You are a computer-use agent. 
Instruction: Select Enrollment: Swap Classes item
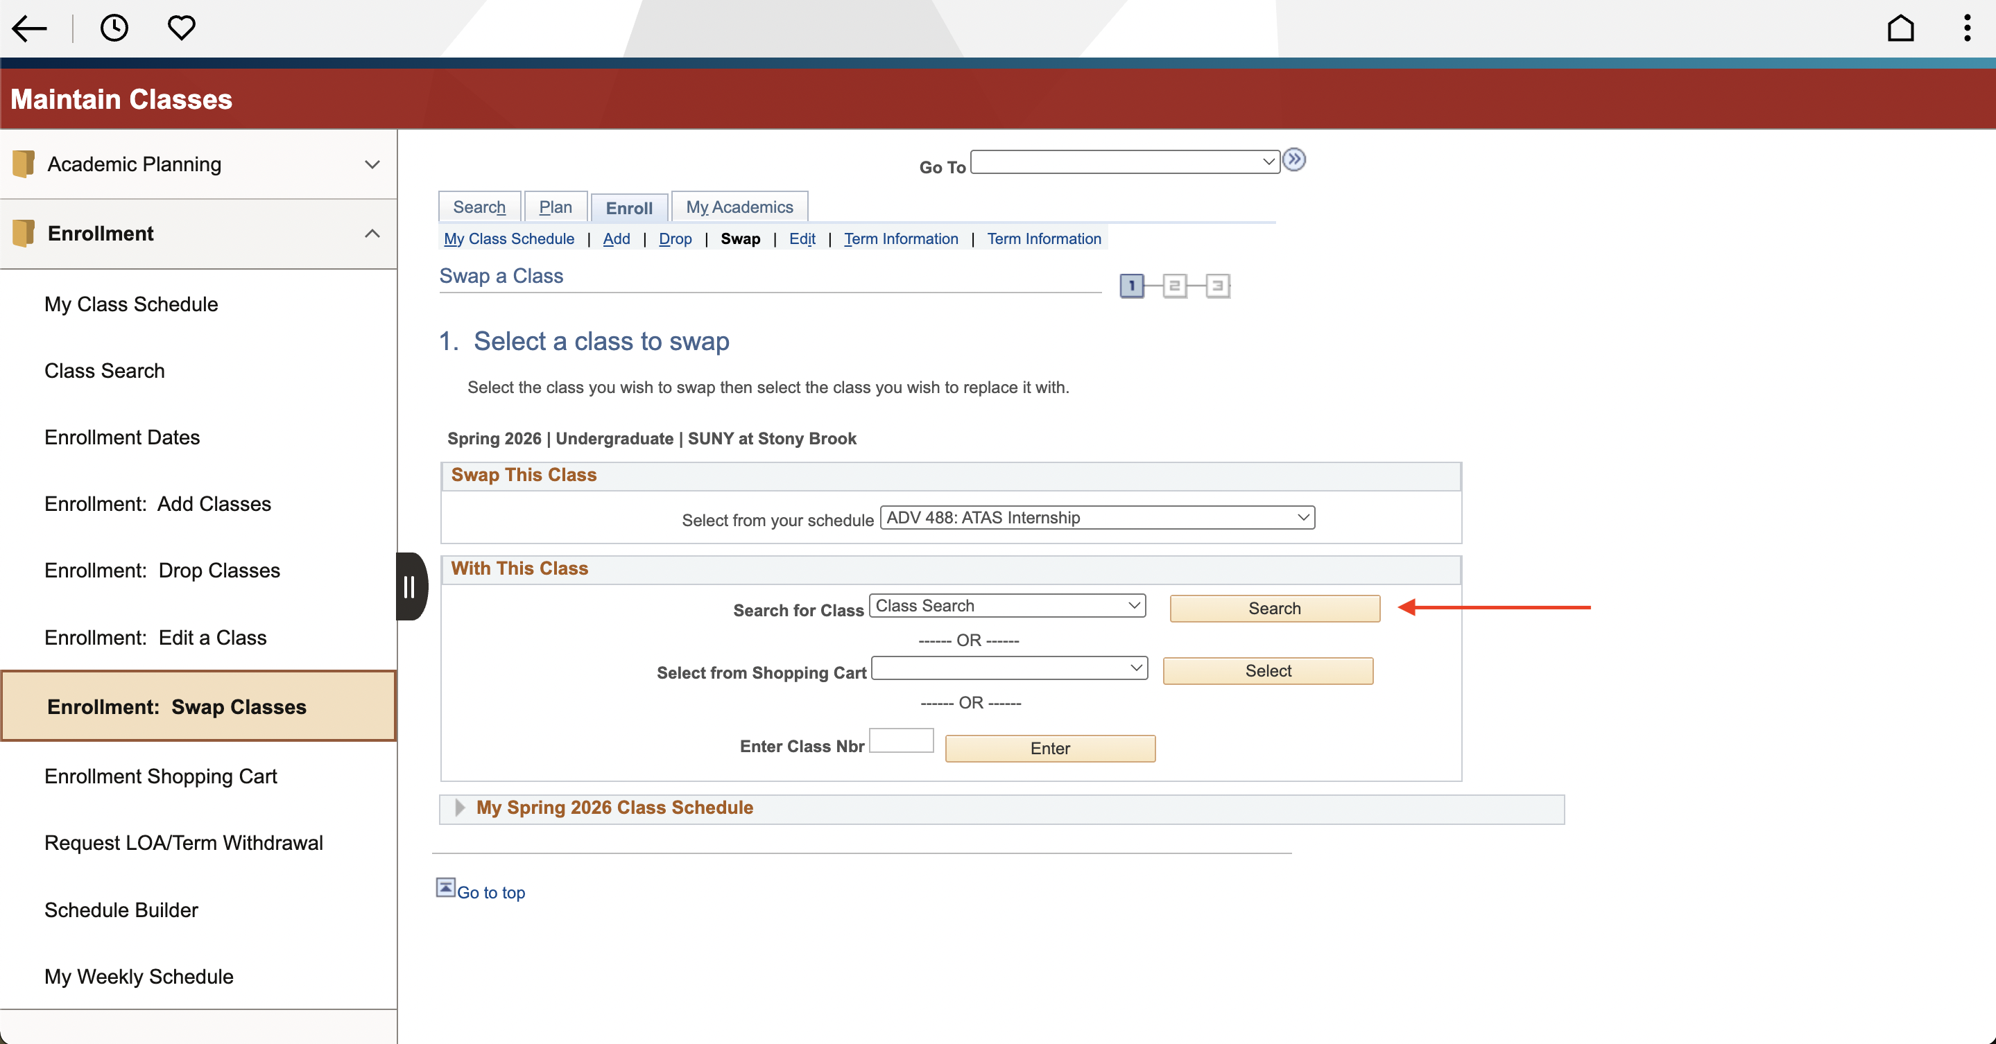[x=198, y=706]
